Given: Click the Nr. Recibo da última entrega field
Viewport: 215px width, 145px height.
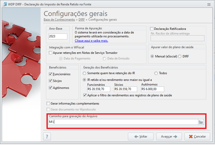Looking at the screenshot, I should (x=177, y=38).
